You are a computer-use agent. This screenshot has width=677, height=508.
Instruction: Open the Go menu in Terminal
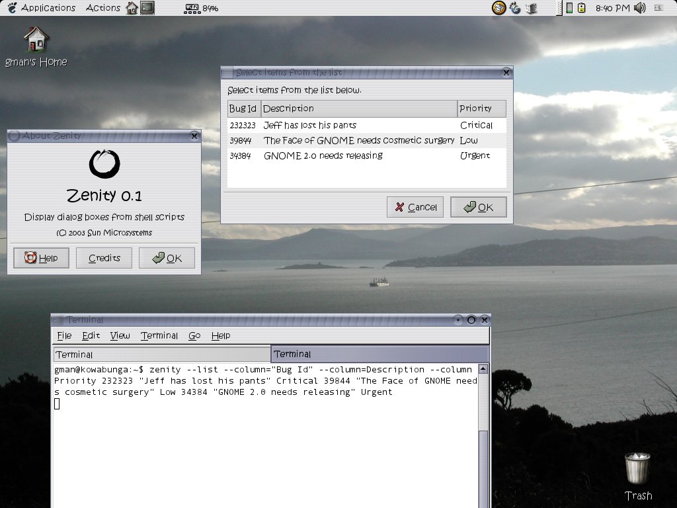194,335
